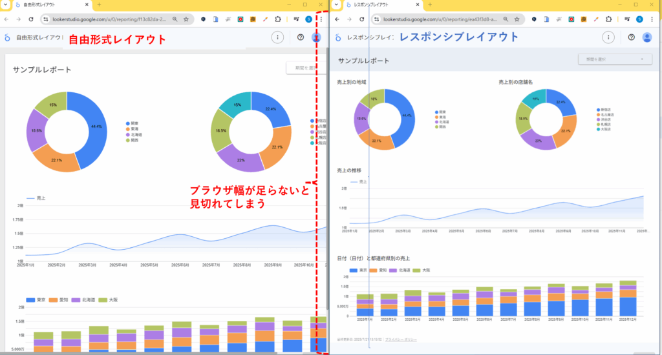Open tab search in the right レスポンシブレイアウト window

(336, 5)
